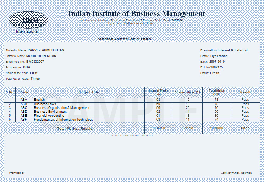Screen dimensions: 264x182
Task: Select father's name MOHIUDDIN KHAN
Action: 41,56
